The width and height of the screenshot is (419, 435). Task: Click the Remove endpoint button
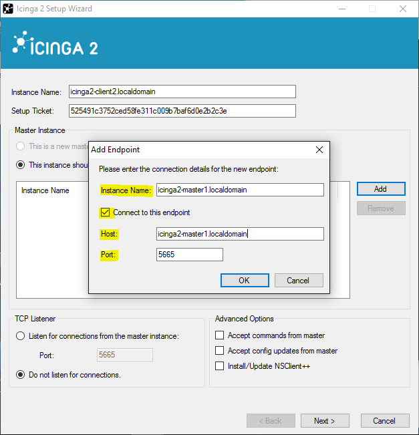(381, 208)
